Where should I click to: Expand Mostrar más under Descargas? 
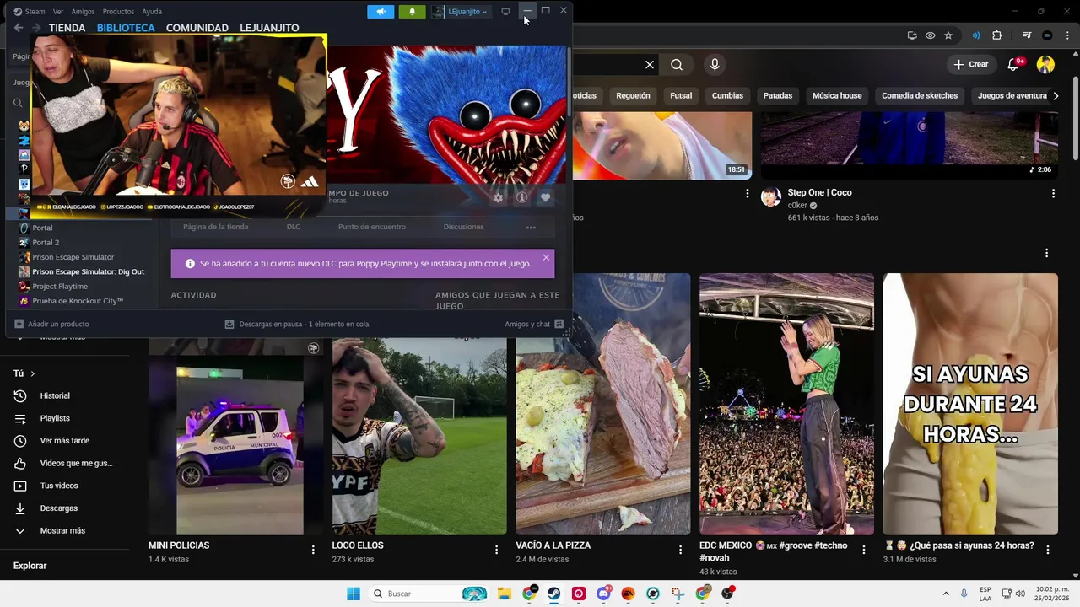tap(64, 531)
